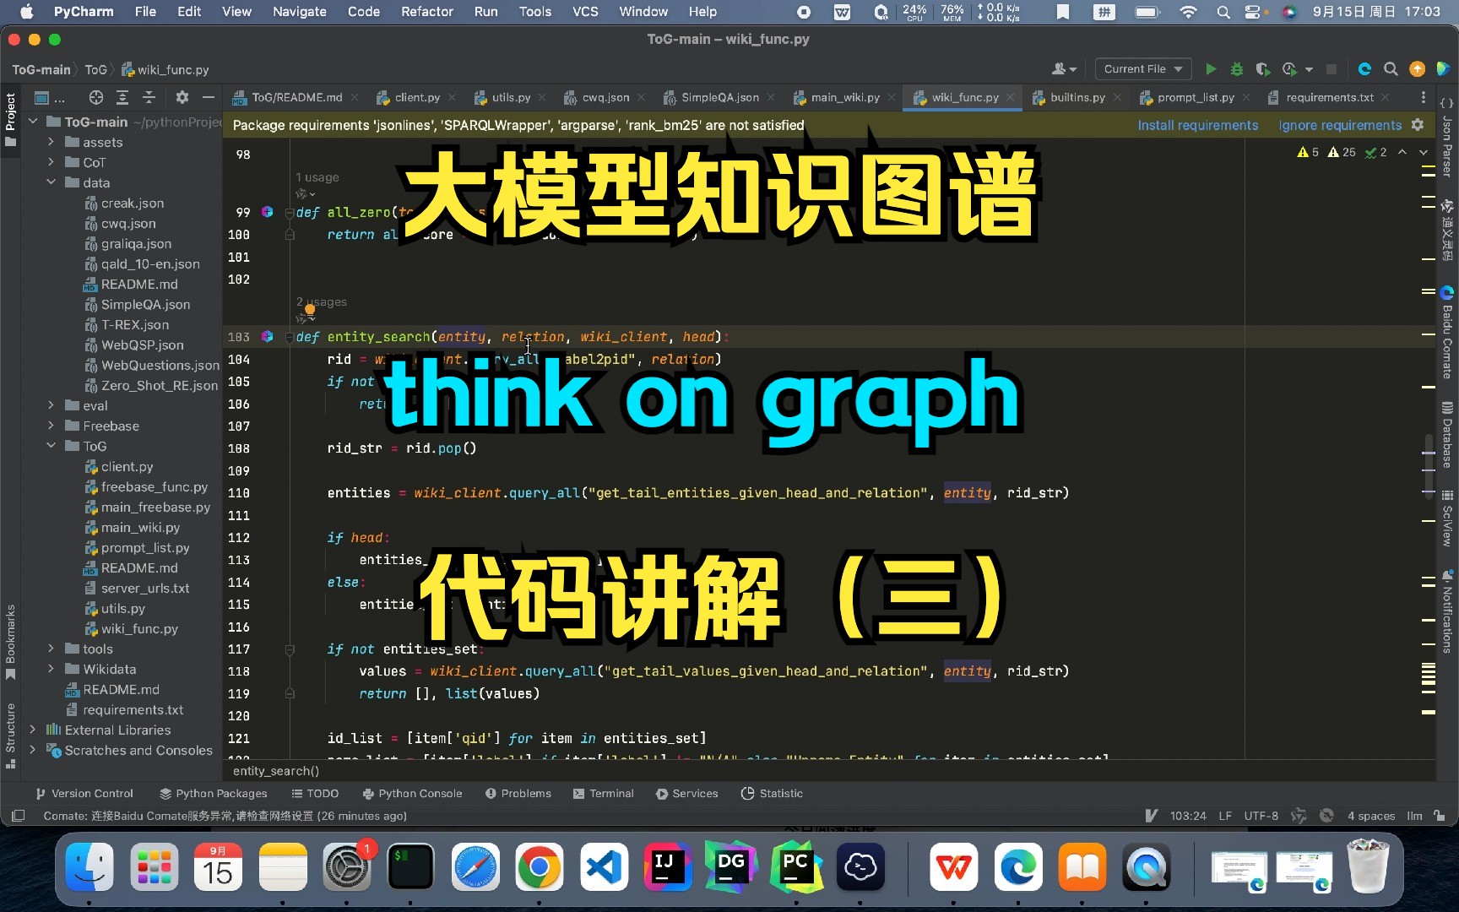
Task: Click Install requirements link
Action: [1197, 125]
